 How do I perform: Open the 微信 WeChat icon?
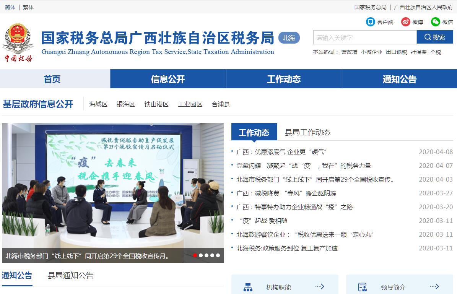435,22
